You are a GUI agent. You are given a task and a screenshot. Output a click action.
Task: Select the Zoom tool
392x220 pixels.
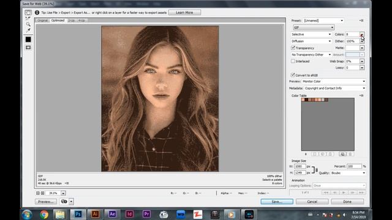point(28,24)
